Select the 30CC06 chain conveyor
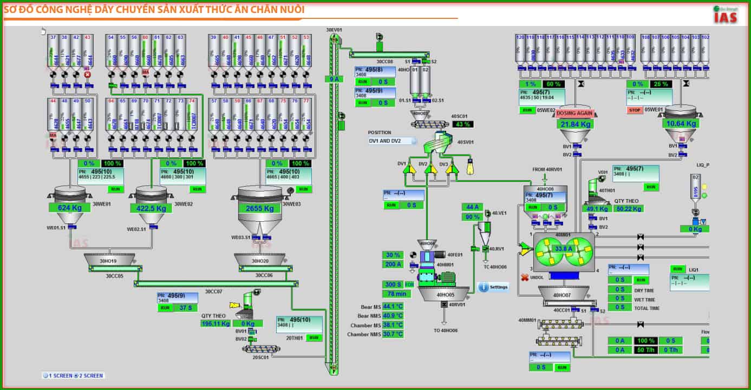 pyautogui.click(x=266, y=268)
